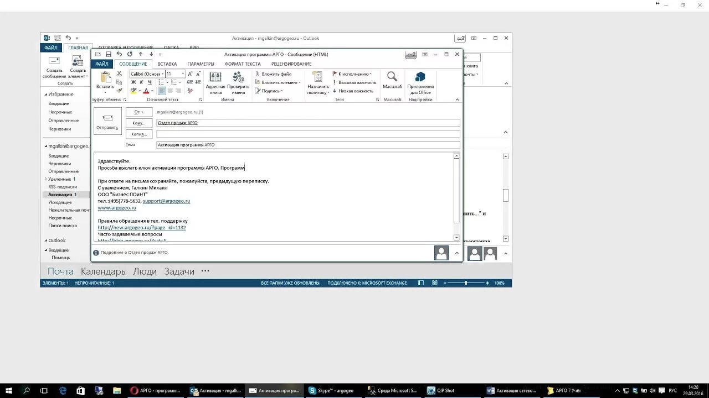Adjust the zoom slider in Outlook status bar

click(x=466, y=283)
